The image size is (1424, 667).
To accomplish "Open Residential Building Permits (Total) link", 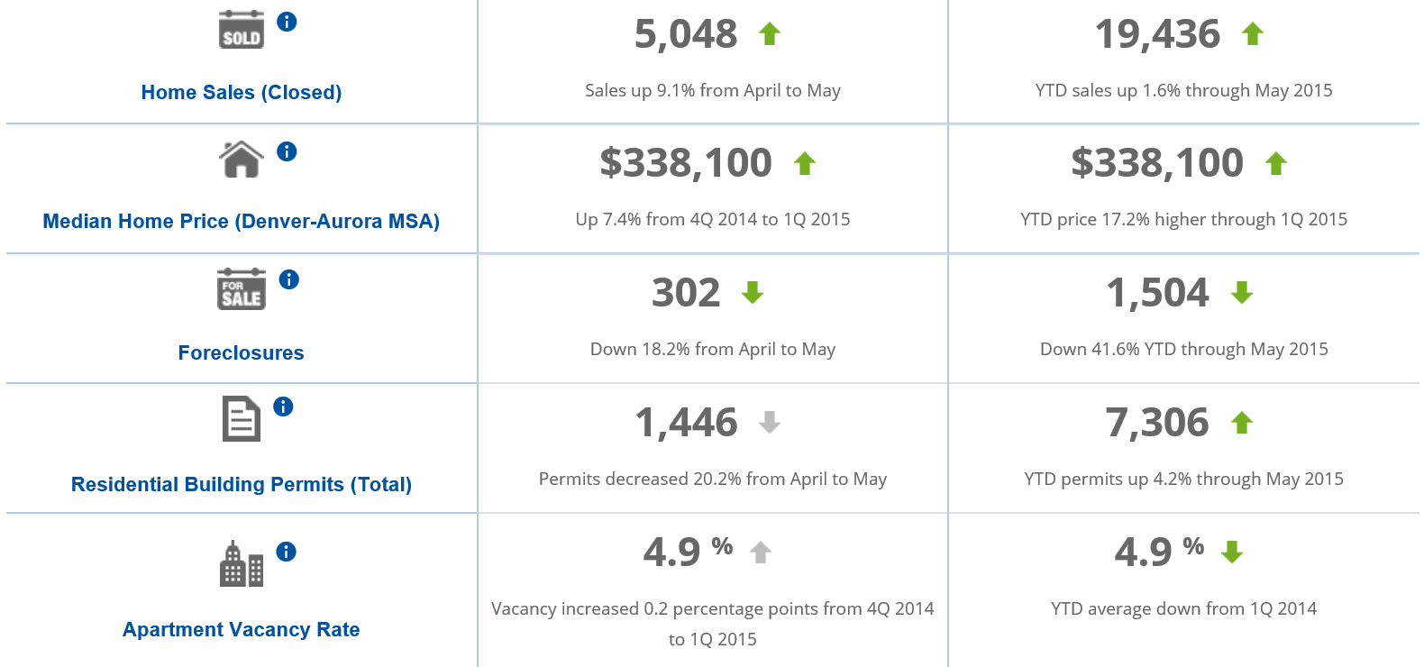I will tap(242, 484).
